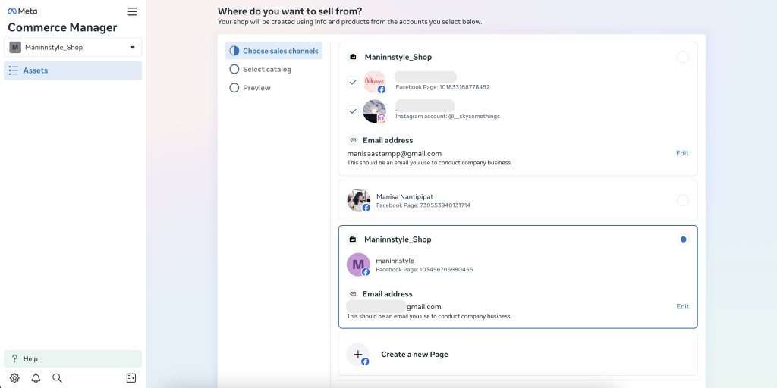This screenshot has height=388, width=777.
Task: Open the hamburger menu beside Meta logo
Action: tap(132, 11)
